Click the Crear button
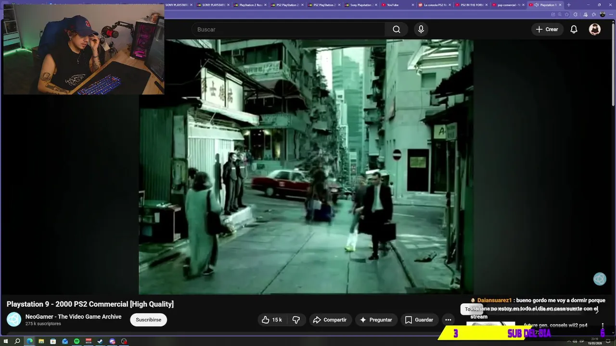 click(547, 29)
